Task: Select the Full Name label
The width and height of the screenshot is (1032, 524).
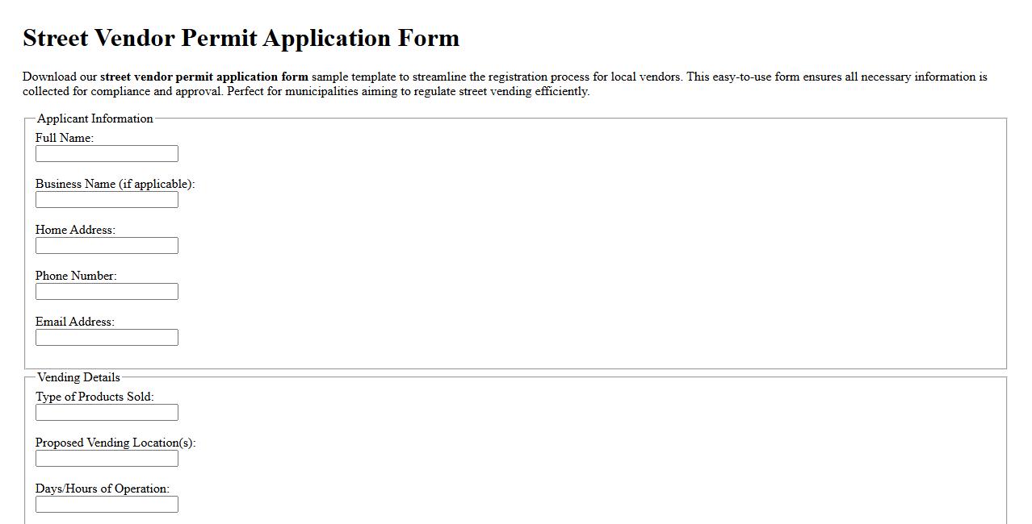Action: pos(63,137)
